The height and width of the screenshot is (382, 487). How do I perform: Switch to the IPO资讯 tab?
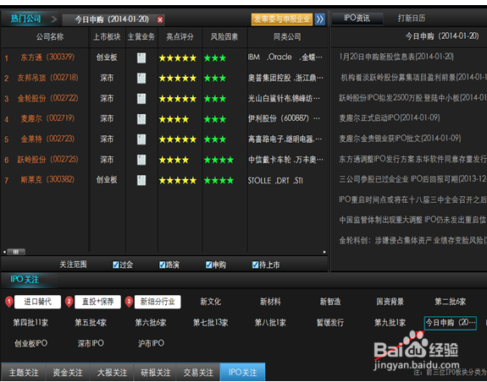[x=357, y=19]
